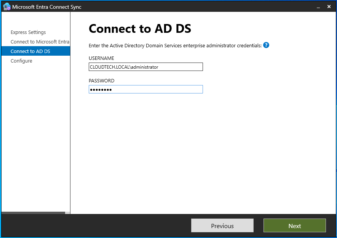
Task: Click the PASSWORD label text
Action: point(101,81)
